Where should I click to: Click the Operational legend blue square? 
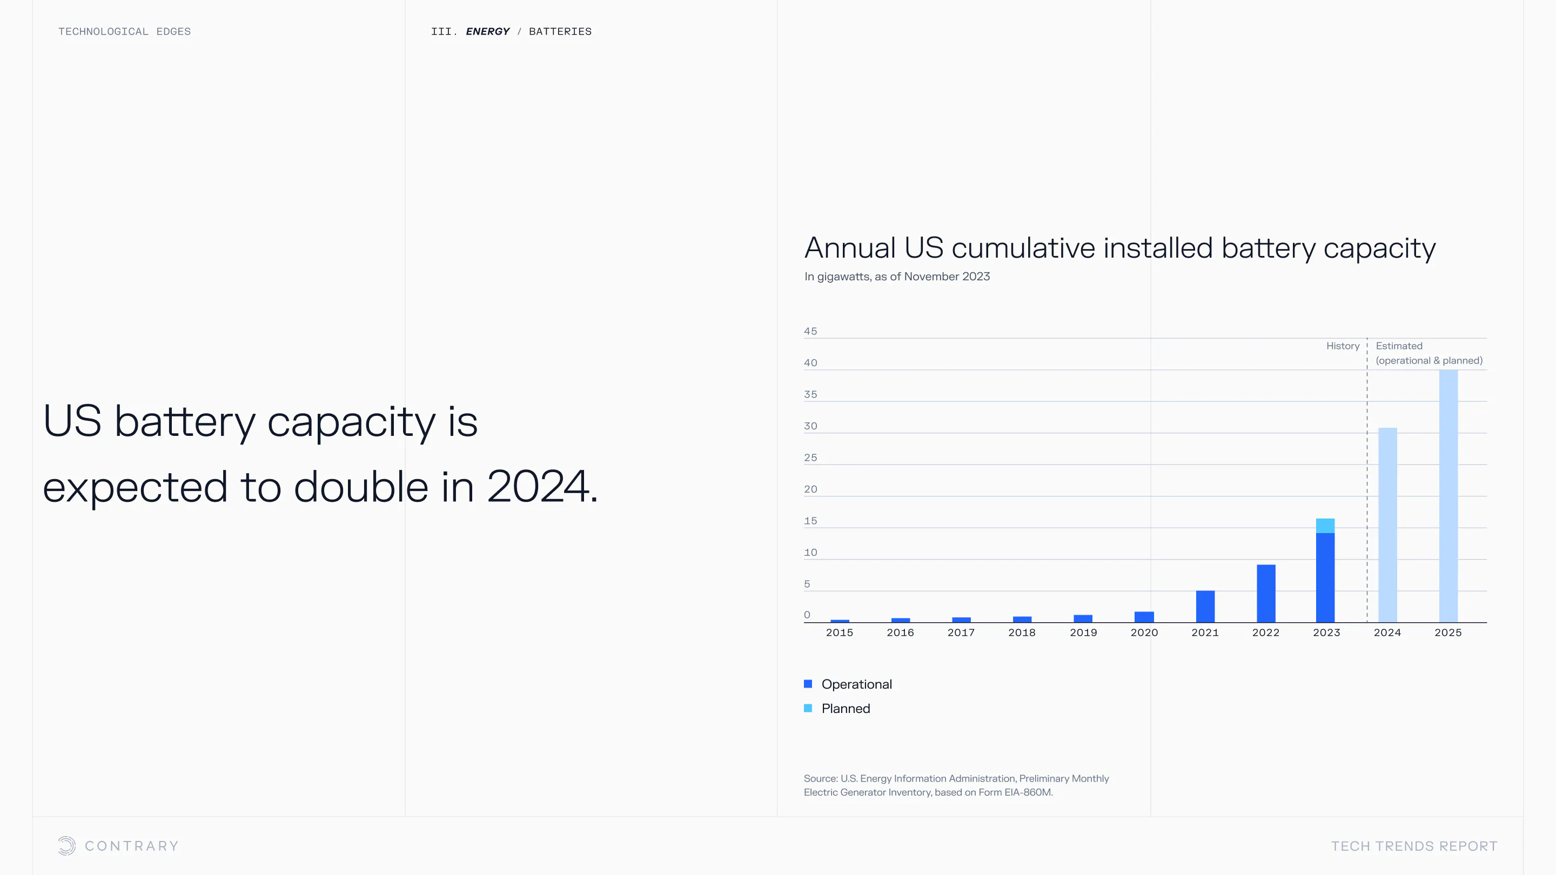click(x=808, y=684)
